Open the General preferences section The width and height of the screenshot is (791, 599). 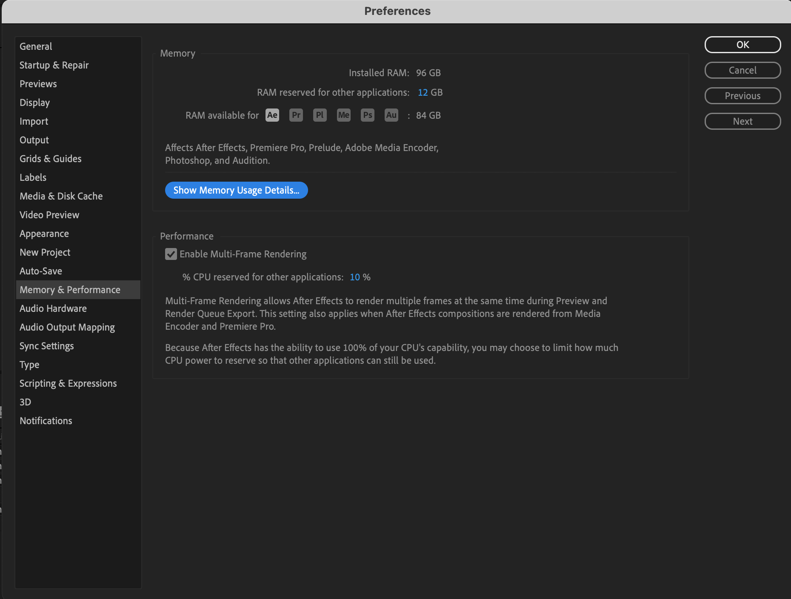point(36,46)
